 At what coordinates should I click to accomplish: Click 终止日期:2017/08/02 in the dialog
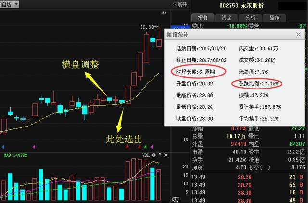(201, 60)
